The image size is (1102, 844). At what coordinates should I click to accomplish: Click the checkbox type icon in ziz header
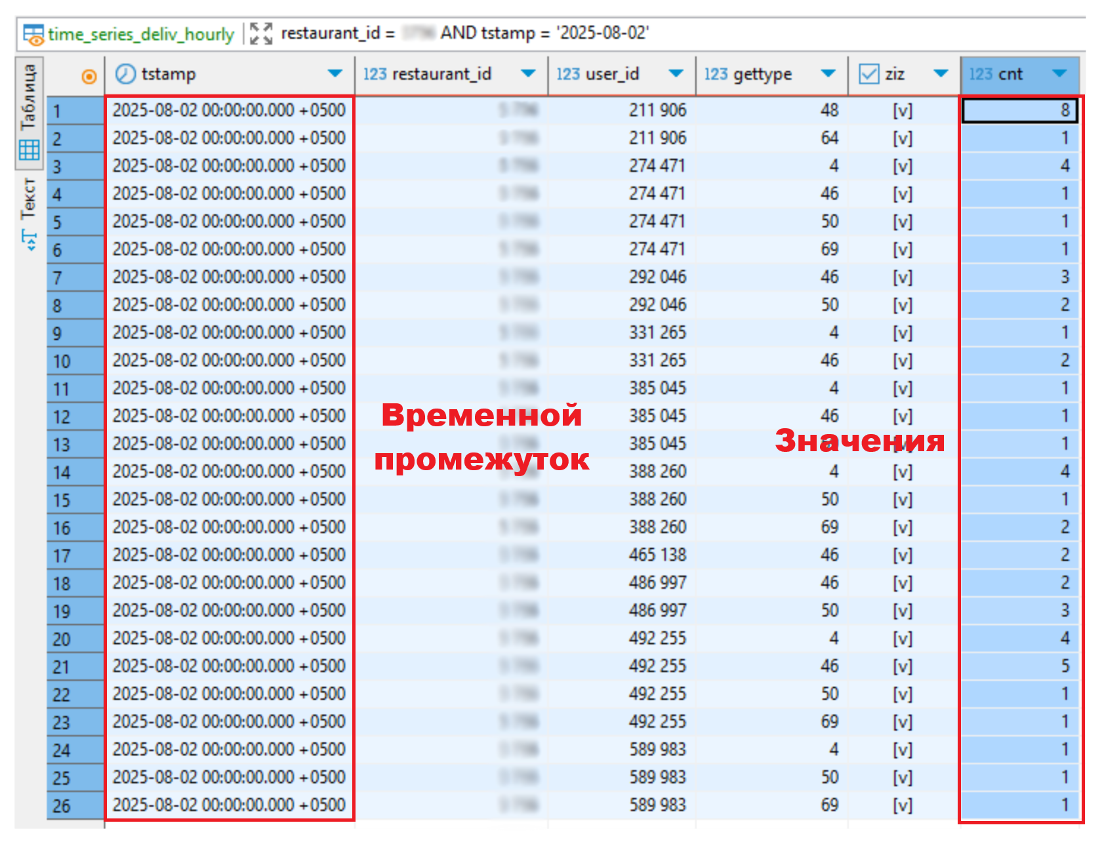(x=868, y=74)
